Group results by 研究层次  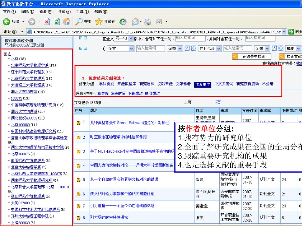coord(147,84)
